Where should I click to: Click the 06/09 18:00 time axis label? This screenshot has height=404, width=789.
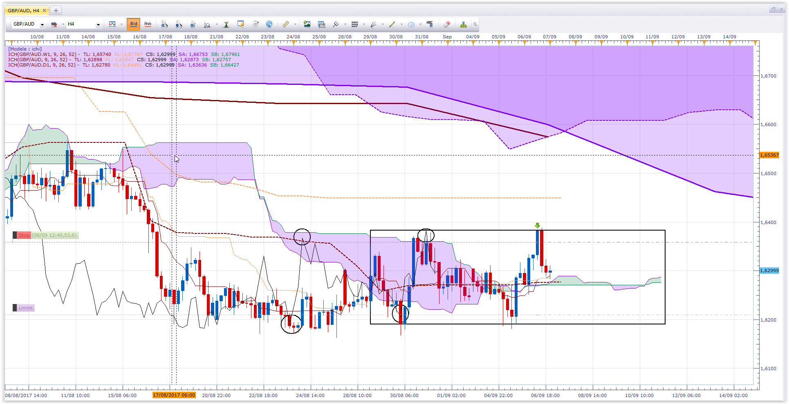coord(545,395)
